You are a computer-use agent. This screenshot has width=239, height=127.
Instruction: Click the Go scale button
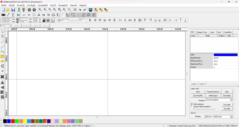coord(227,109)
